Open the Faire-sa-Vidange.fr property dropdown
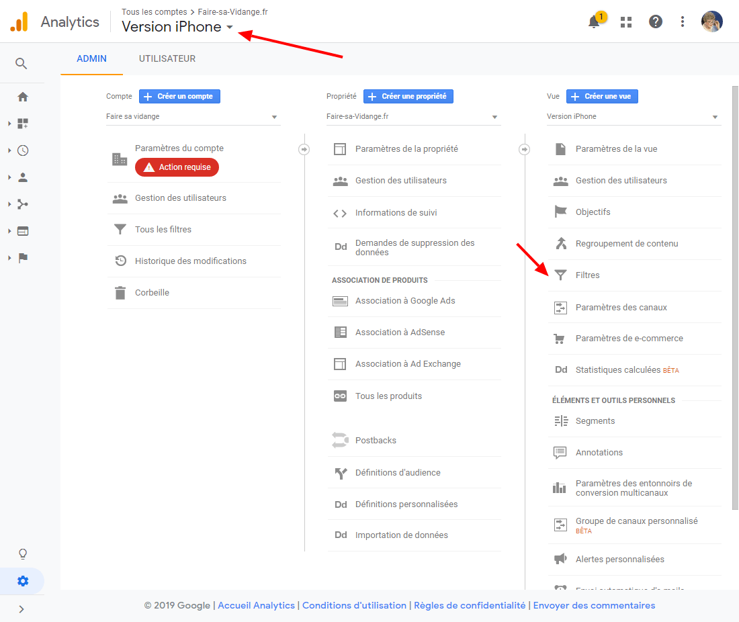The image size is (739, 622). coord(413,116)
